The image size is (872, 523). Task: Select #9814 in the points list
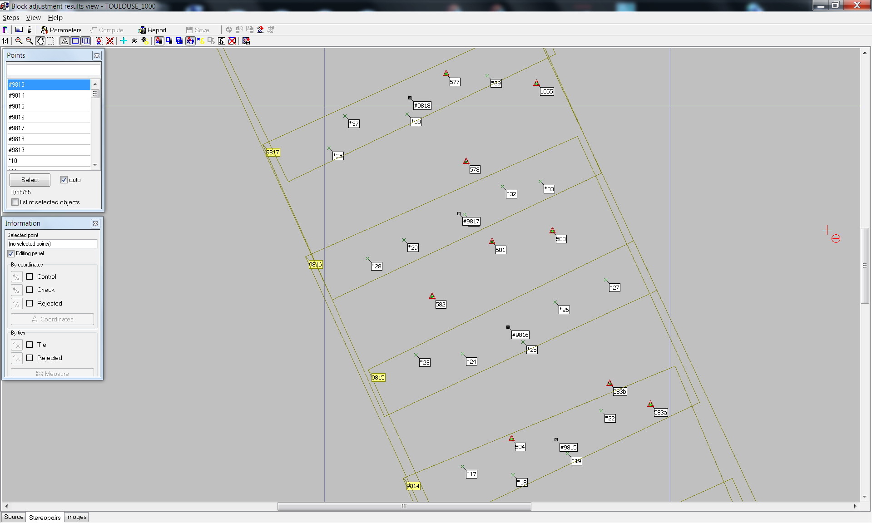(x=49, y=95)
